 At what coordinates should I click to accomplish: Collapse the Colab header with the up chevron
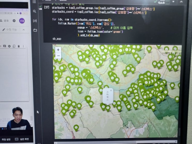181,2
